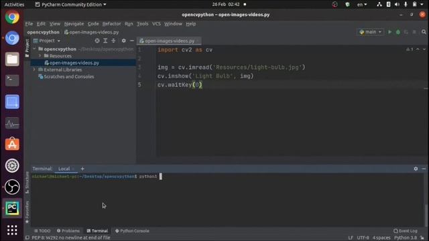
Task: Switch to the TODO tool window
Action: point(42,231)
